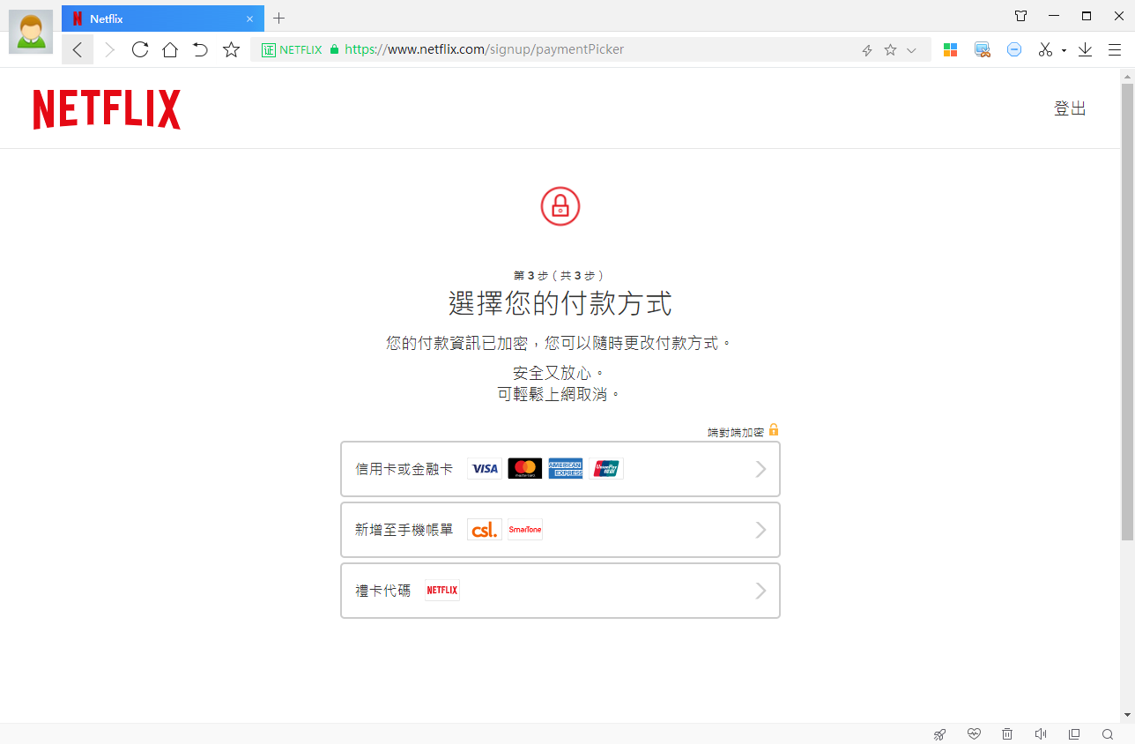Click the NETFLIX certificate badge in address bar
1135x744 pixels.
click(292, 50)
